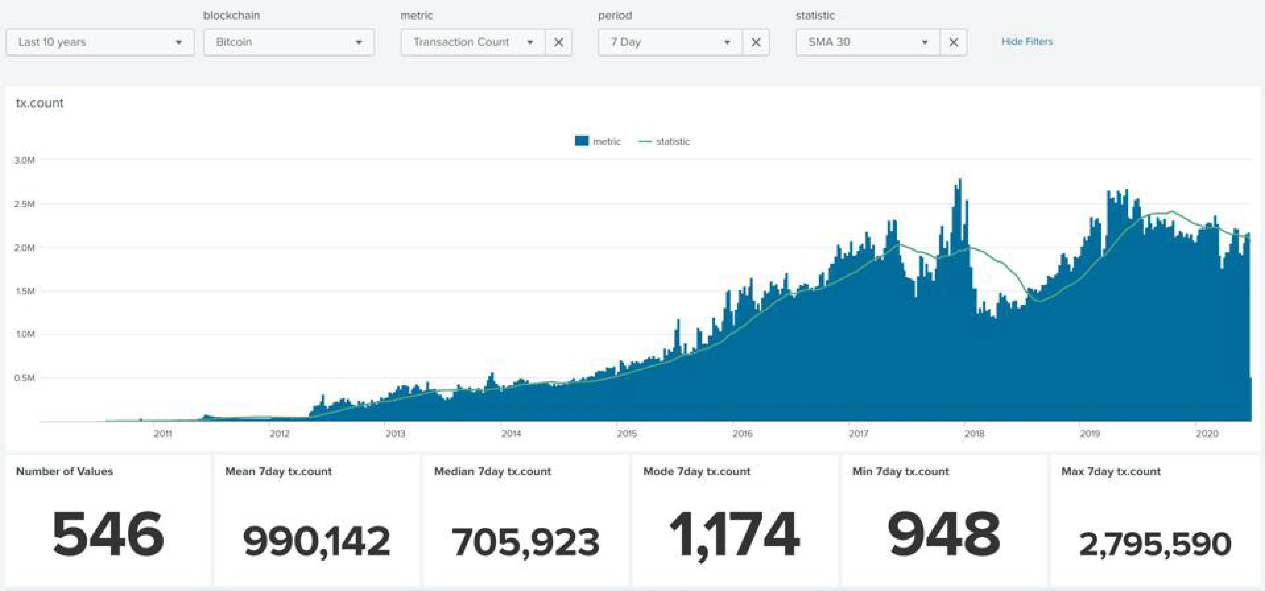
Task: Click the 2017 x-axis label
Action: click(x=858, y=434)
